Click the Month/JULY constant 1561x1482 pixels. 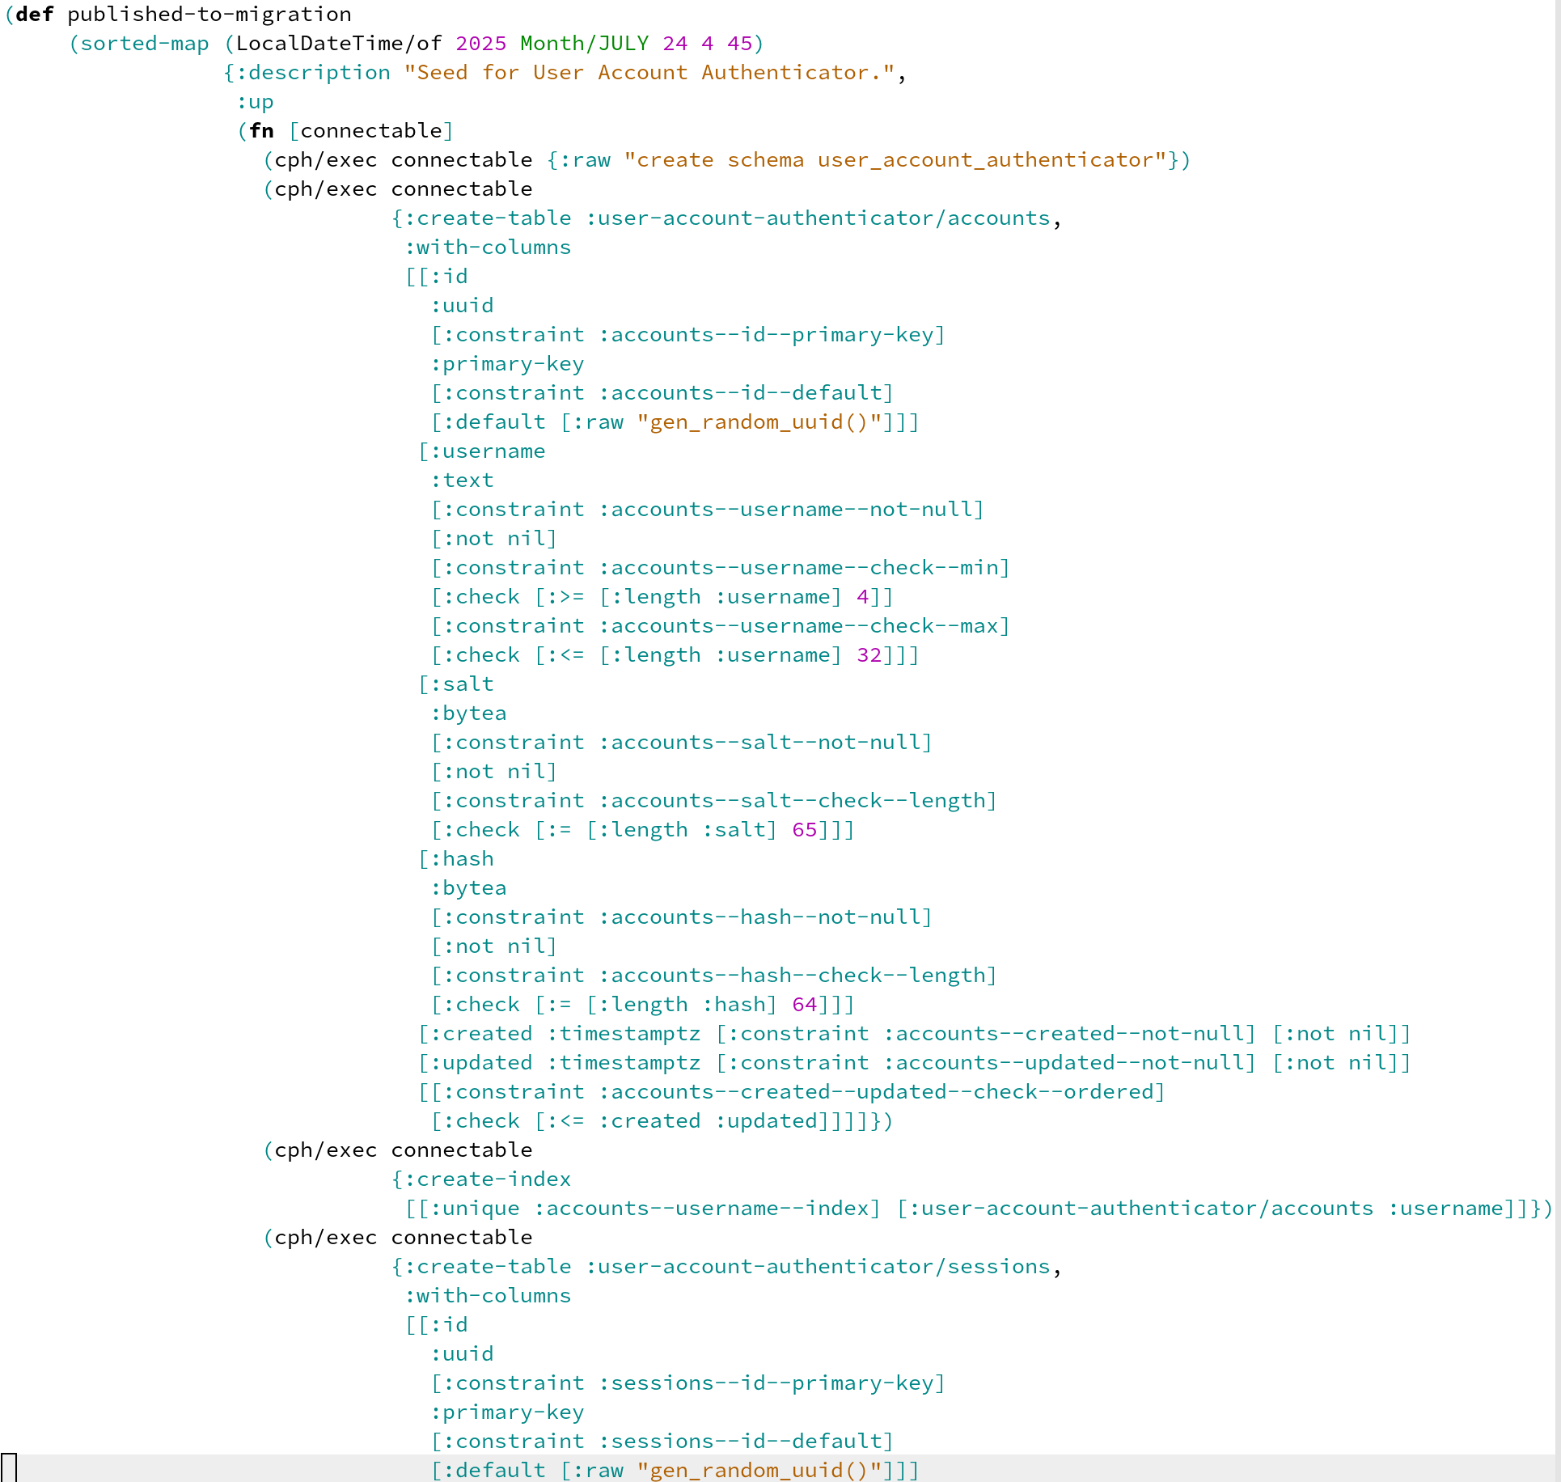point(585,44)
